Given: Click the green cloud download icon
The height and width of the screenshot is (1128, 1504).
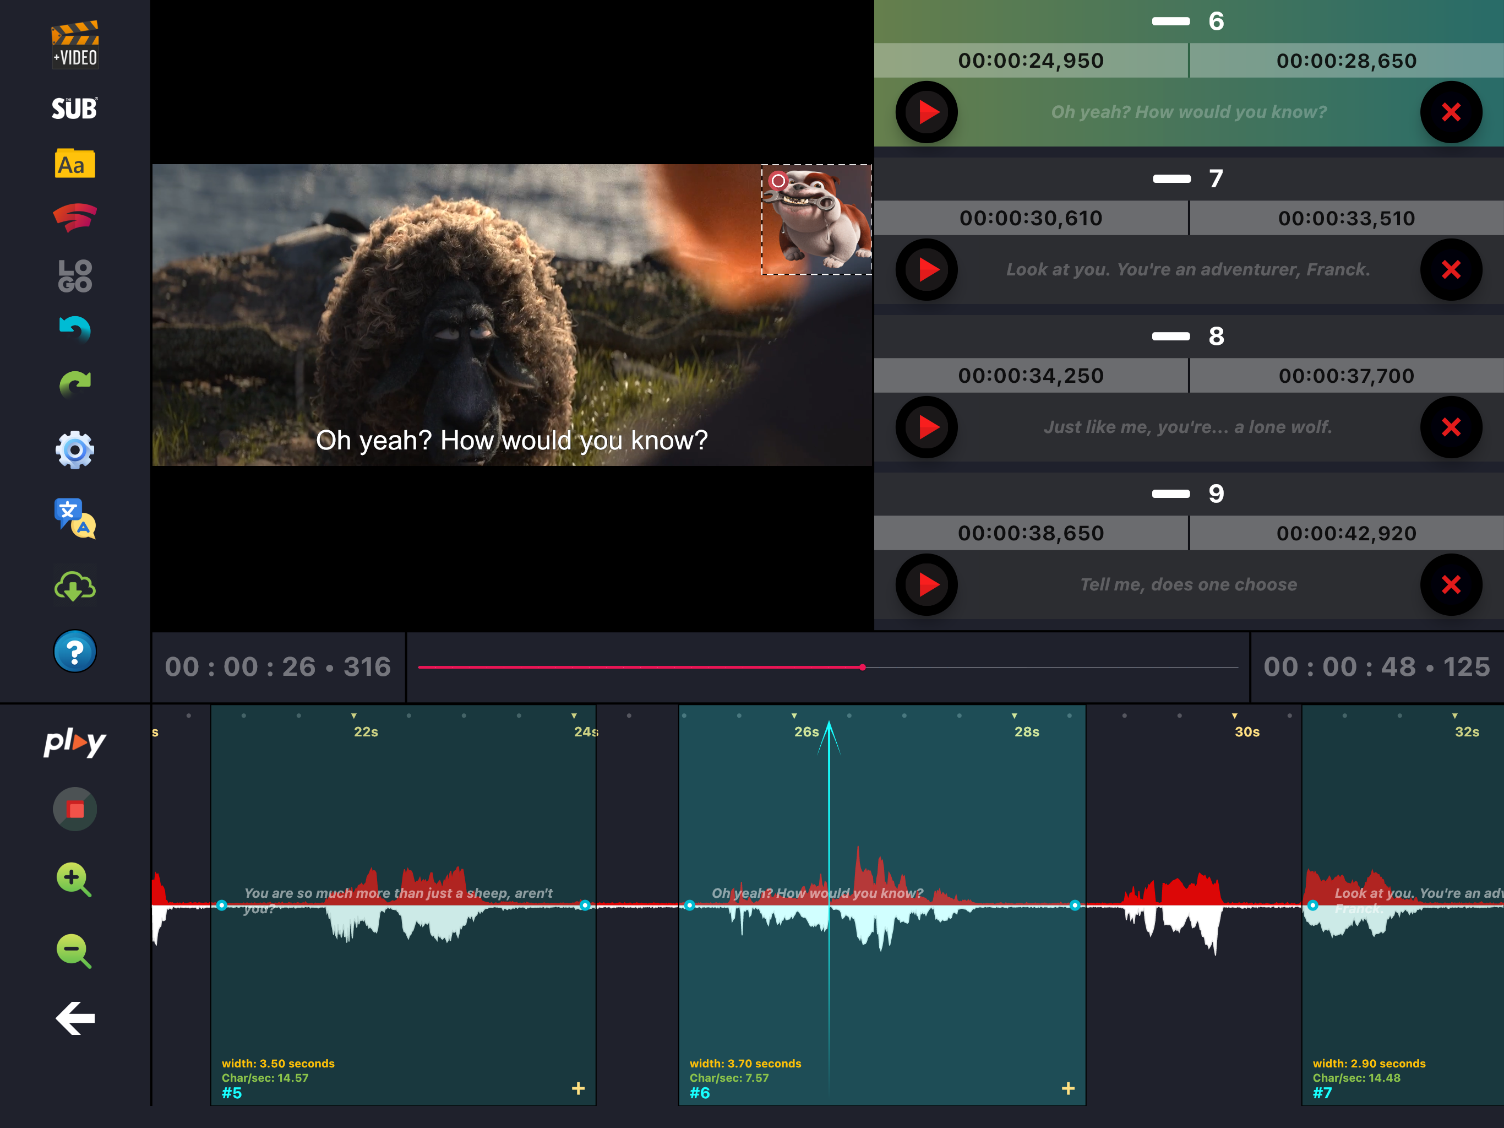Looking at the screenshot, I should tap(75, 586).
